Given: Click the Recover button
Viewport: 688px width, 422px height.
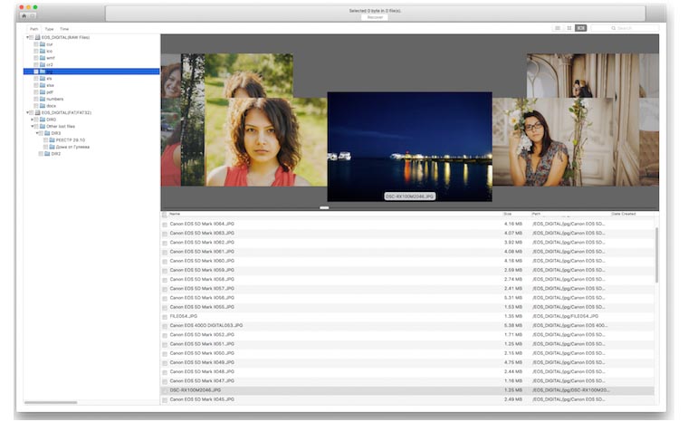Looking at the screenshot, I should (375, 17).
